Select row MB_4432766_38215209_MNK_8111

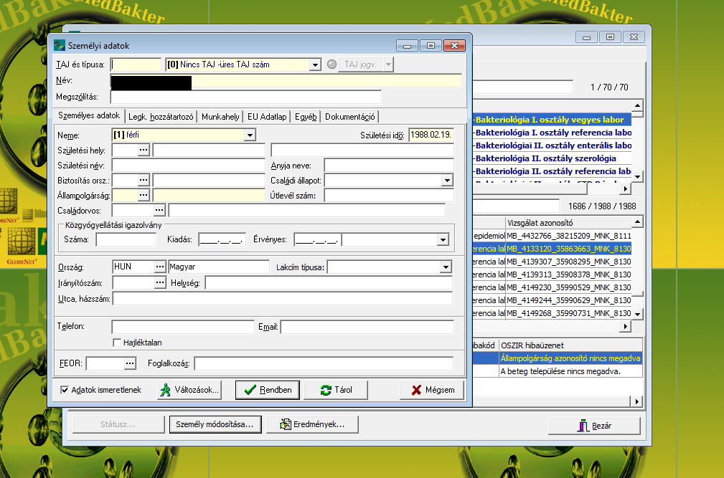point(553,236)
